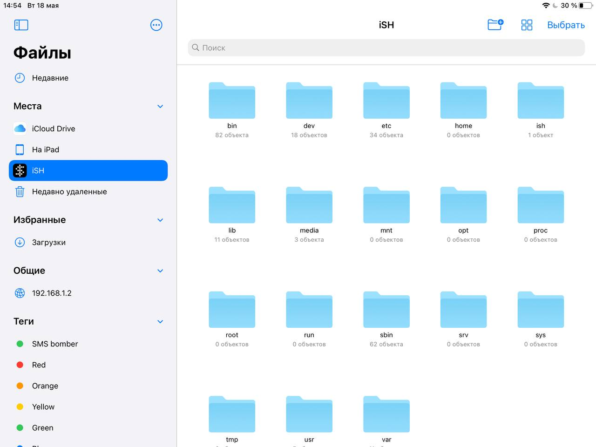Screen dimensions: 596x447
Task: Collapse the Места section
Action: click(x=160, y=107)
